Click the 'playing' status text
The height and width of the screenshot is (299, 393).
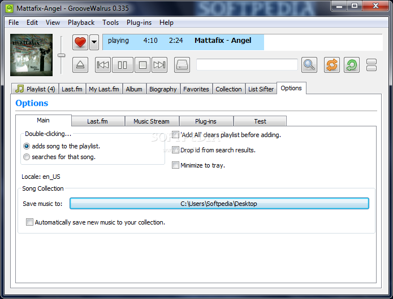pos(118,41)
